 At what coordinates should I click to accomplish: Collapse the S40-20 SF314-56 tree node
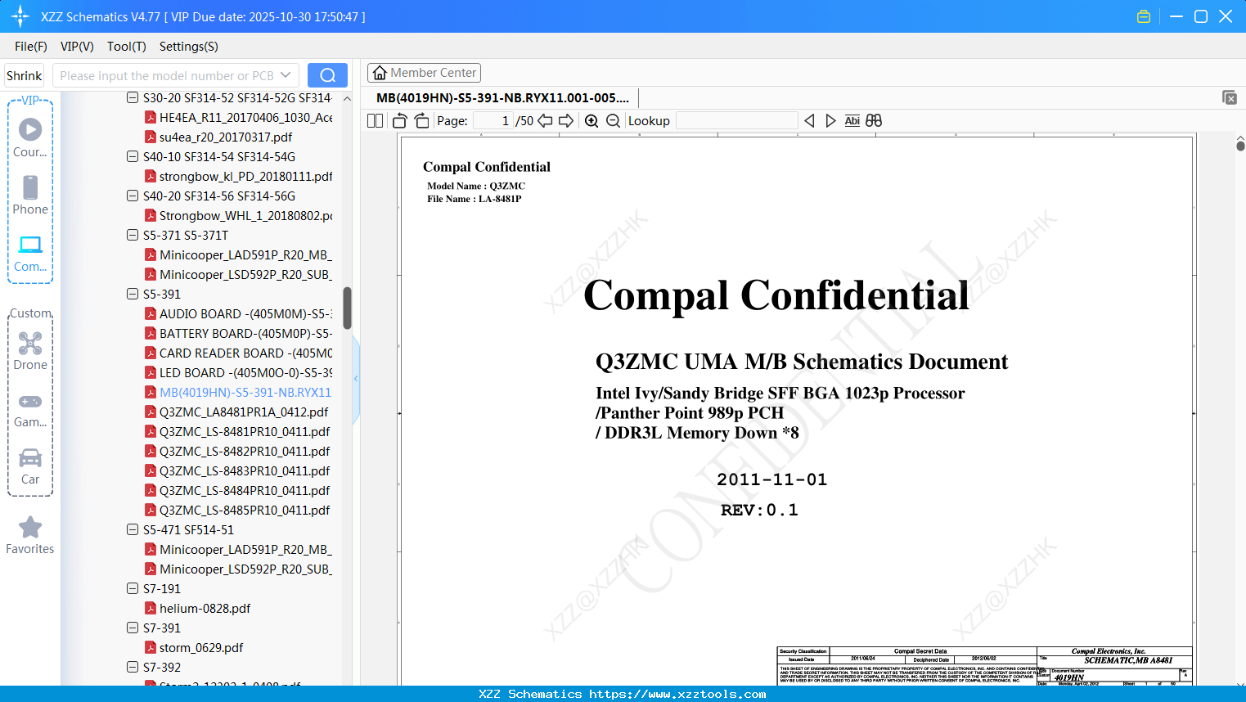click(133, 196)
